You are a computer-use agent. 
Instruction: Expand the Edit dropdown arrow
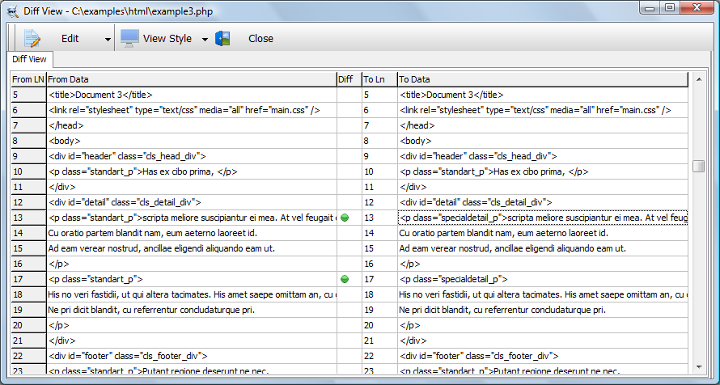click(108, 39)
